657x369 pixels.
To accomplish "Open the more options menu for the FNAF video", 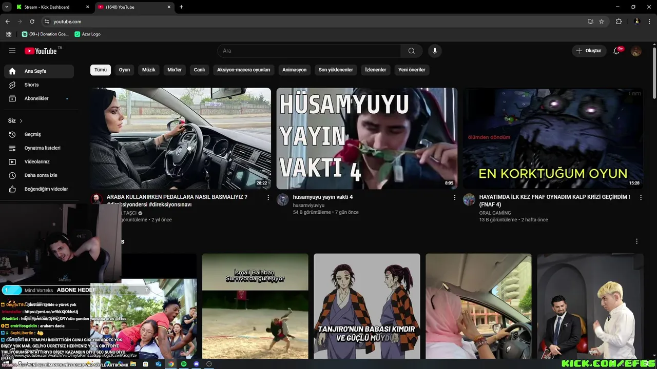I will point(641,197).
